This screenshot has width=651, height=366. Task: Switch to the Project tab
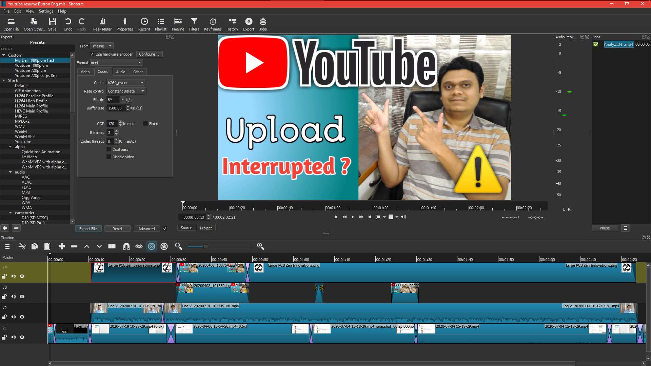coord(206,228)
